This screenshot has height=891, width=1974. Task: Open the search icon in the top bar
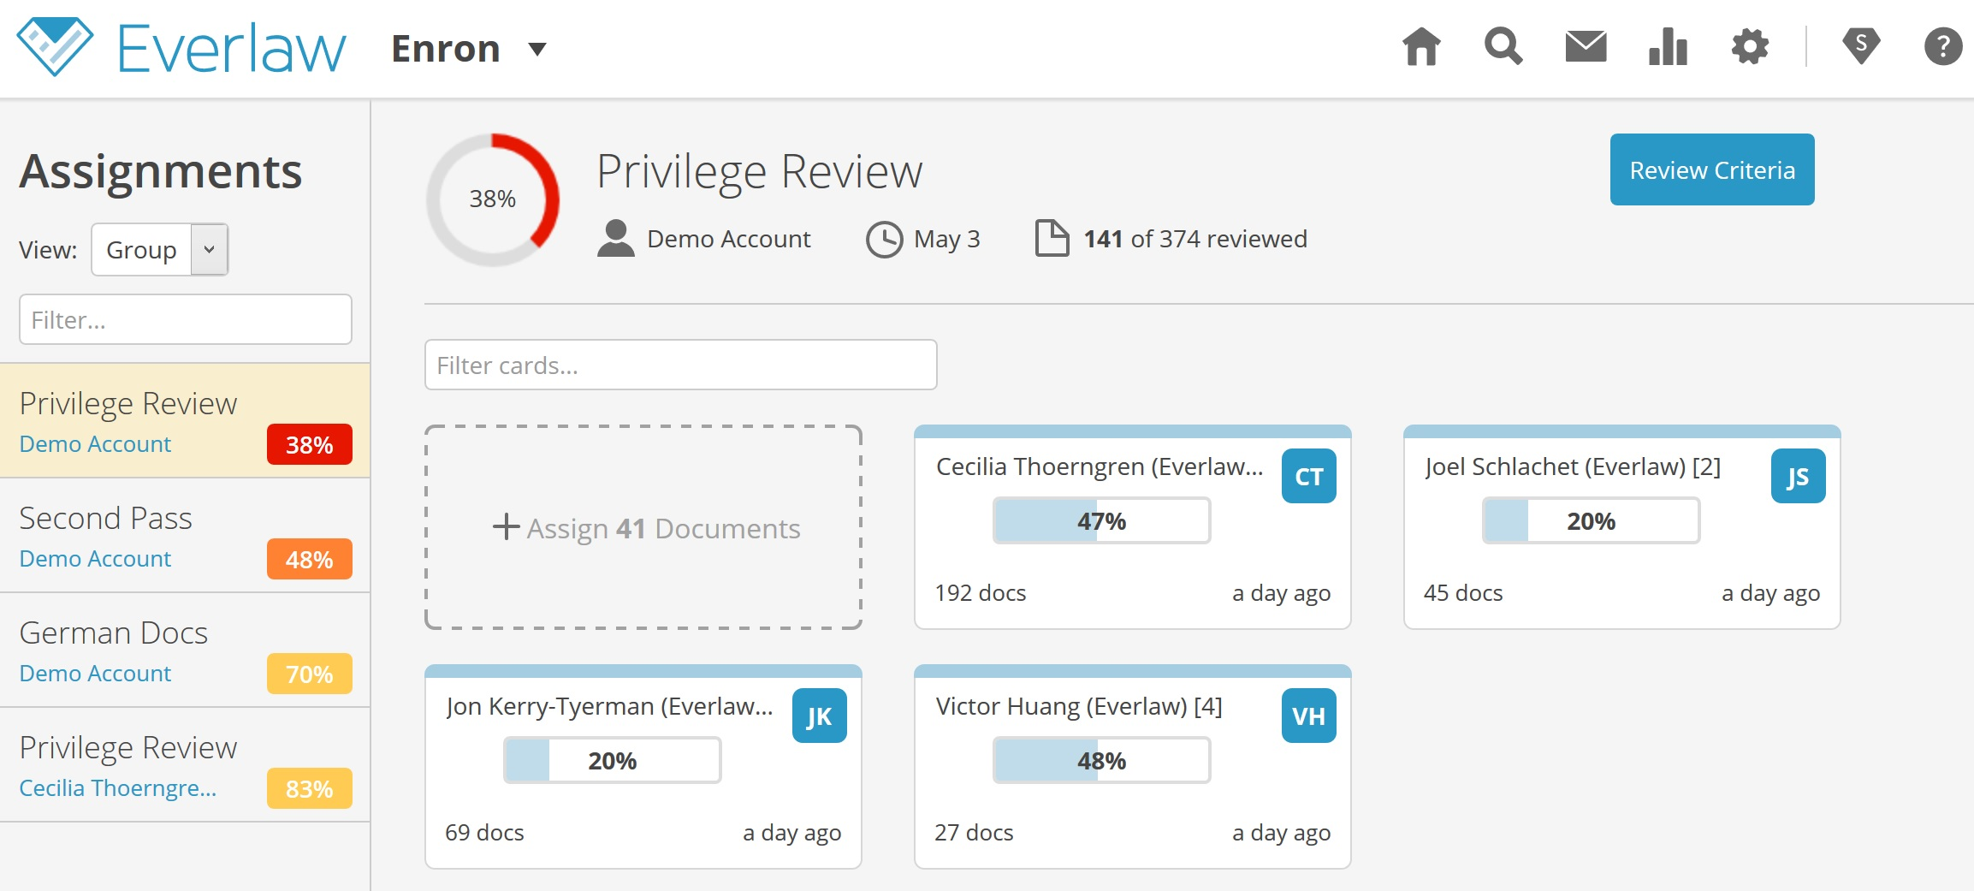[1503, 47]
